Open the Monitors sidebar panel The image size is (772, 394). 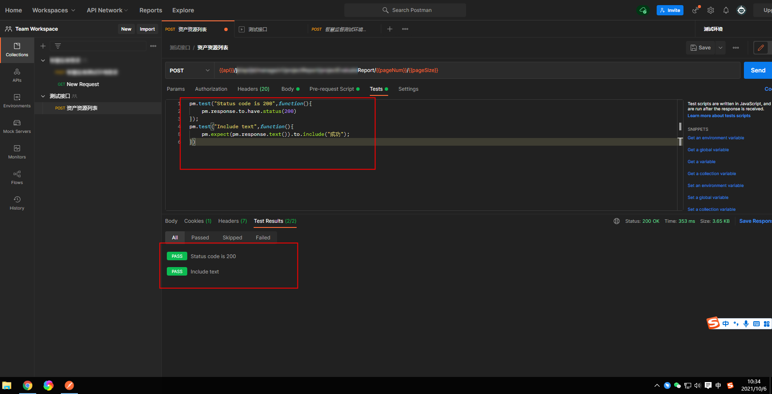17,152
